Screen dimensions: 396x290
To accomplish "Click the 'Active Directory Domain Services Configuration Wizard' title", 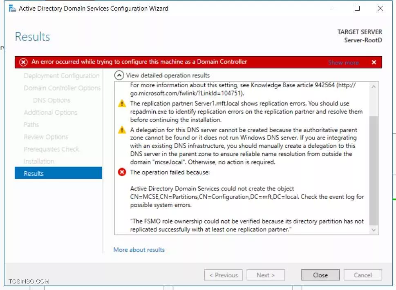I will [94, 9].
